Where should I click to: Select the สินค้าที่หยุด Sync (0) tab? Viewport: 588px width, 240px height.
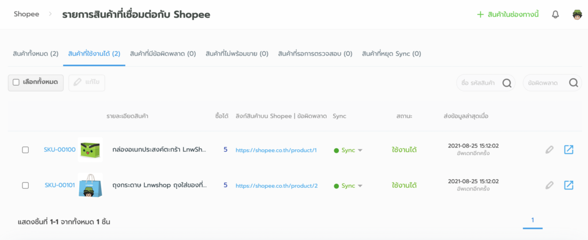point(392,54)
